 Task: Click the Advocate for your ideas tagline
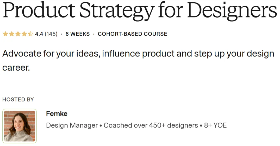(x=138, y=60)
